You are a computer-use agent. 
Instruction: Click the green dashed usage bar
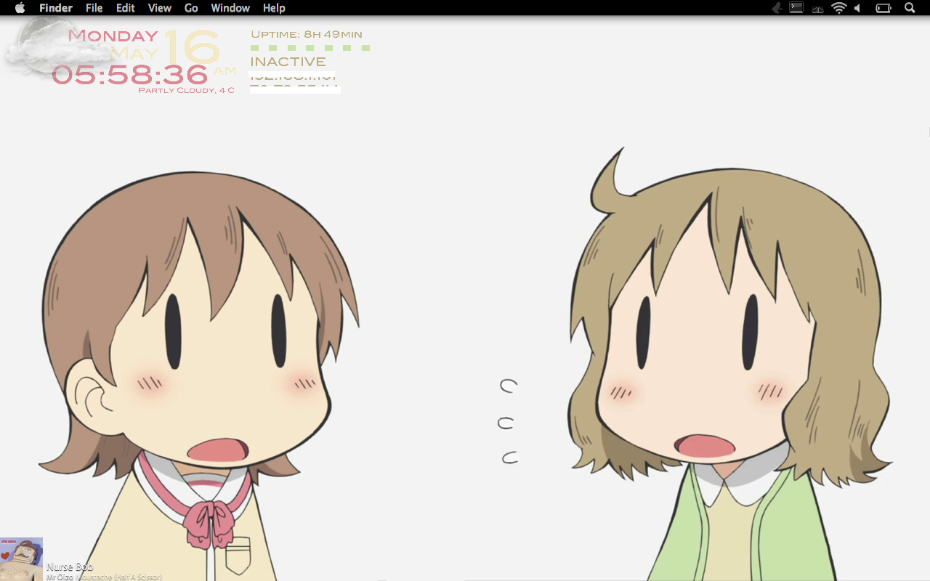[x=310, y=48]
